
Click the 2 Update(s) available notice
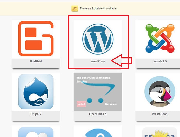click(x=98, y=8)
